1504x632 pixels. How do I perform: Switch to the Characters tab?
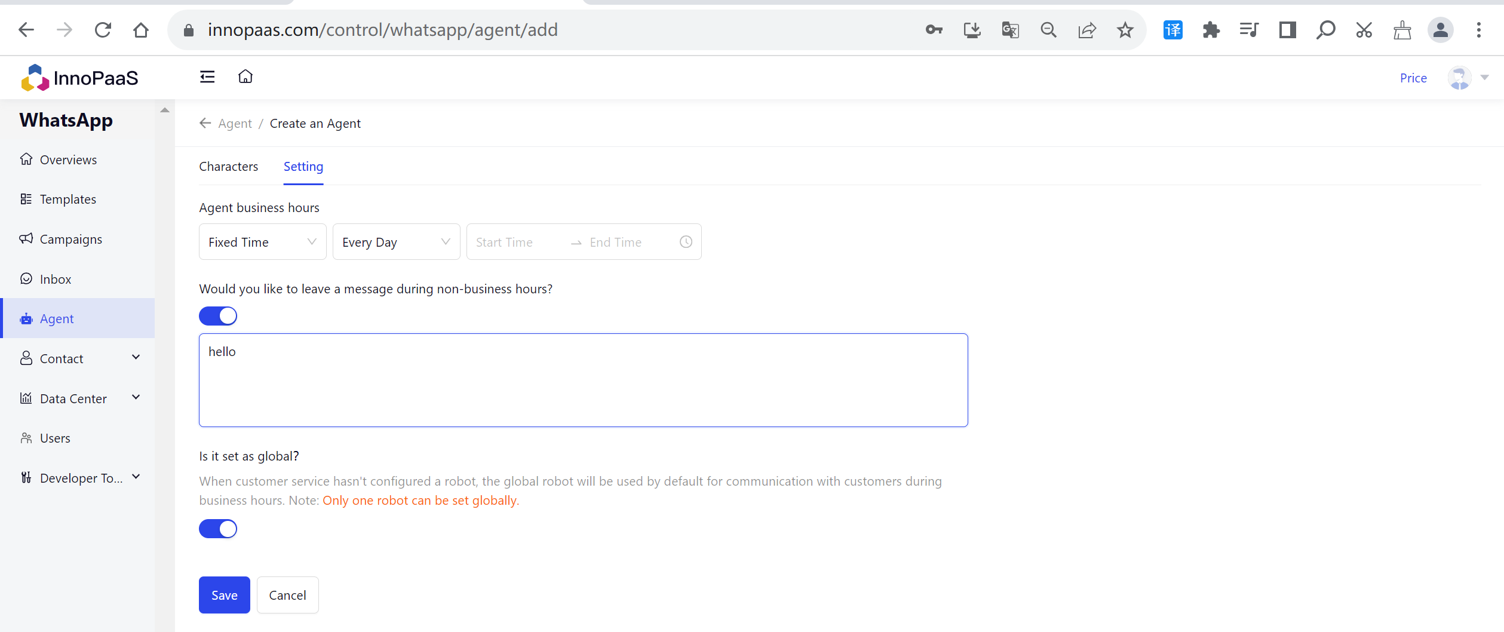click(228, 167)
